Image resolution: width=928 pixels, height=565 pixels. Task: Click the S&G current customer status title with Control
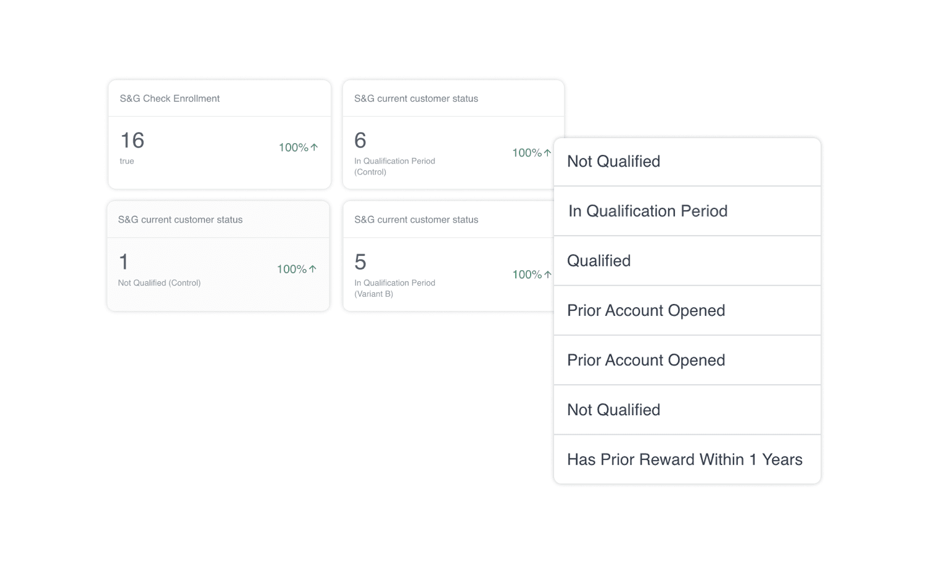[x=415, y=98]
